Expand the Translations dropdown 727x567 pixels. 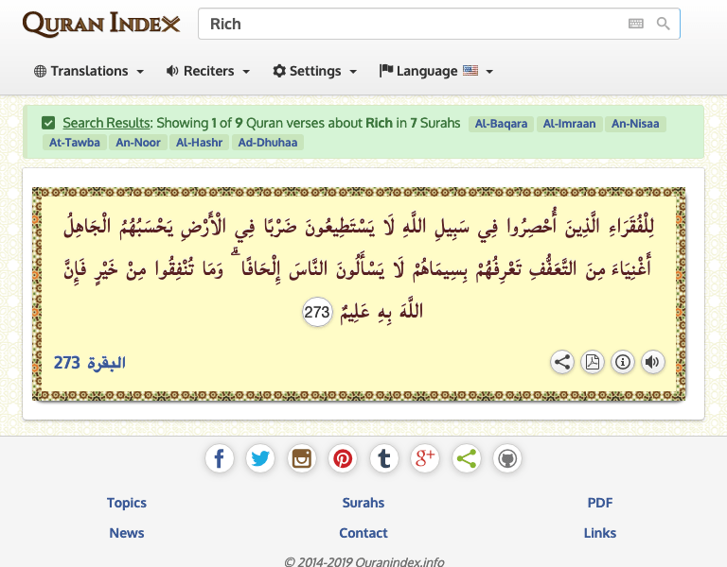pos(89,71)
